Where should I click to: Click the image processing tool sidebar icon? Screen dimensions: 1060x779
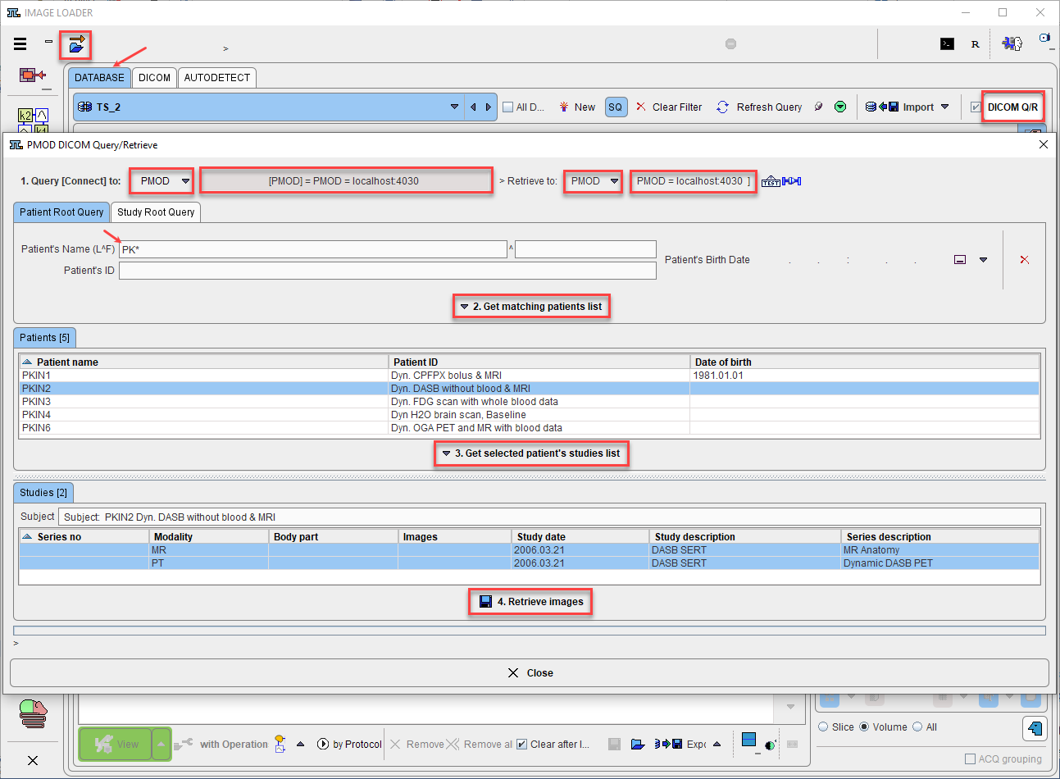click(x=33, y=75)
